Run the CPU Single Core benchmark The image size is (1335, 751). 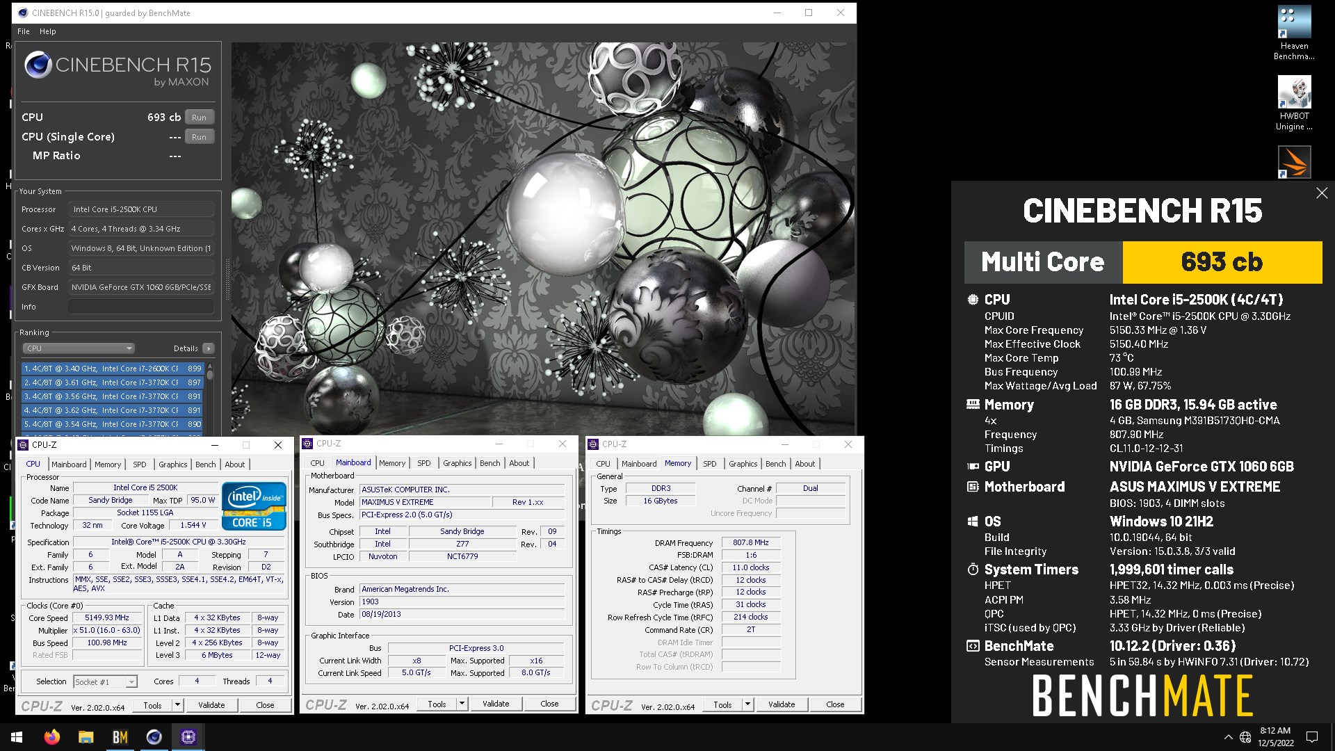coord(200,137)
